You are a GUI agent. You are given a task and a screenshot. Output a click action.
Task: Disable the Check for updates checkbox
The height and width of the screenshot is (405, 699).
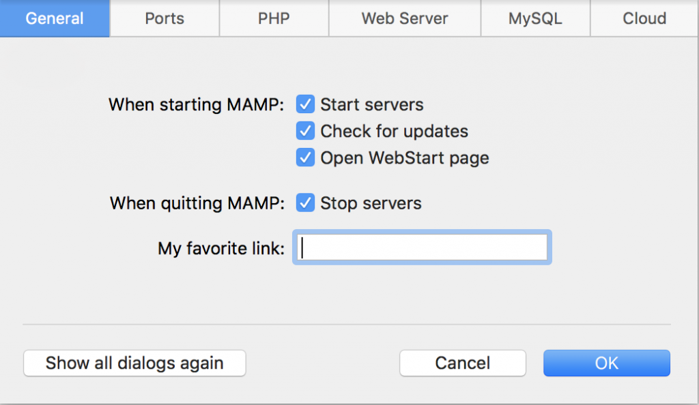coord(305,131)
